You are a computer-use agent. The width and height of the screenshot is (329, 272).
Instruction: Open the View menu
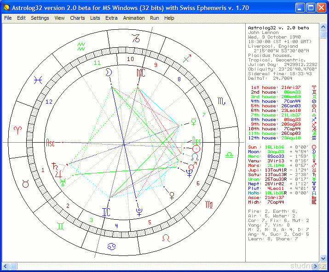click(x=59, y=18)
